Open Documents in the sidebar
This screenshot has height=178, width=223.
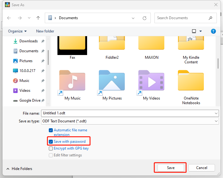pyautogui.click(x=29, y=51)
